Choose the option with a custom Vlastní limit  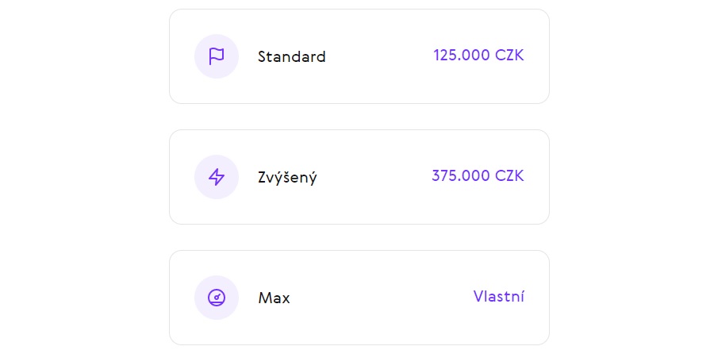pos(359,298)
